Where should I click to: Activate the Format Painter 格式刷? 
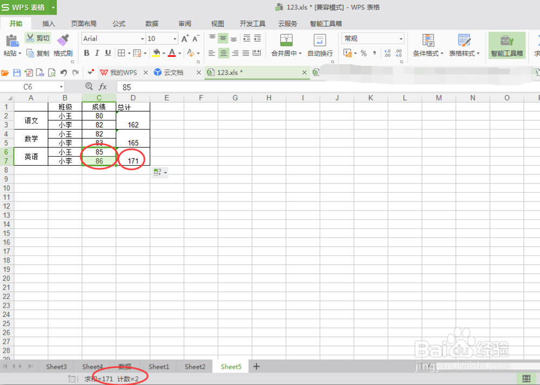pos(63,45)
